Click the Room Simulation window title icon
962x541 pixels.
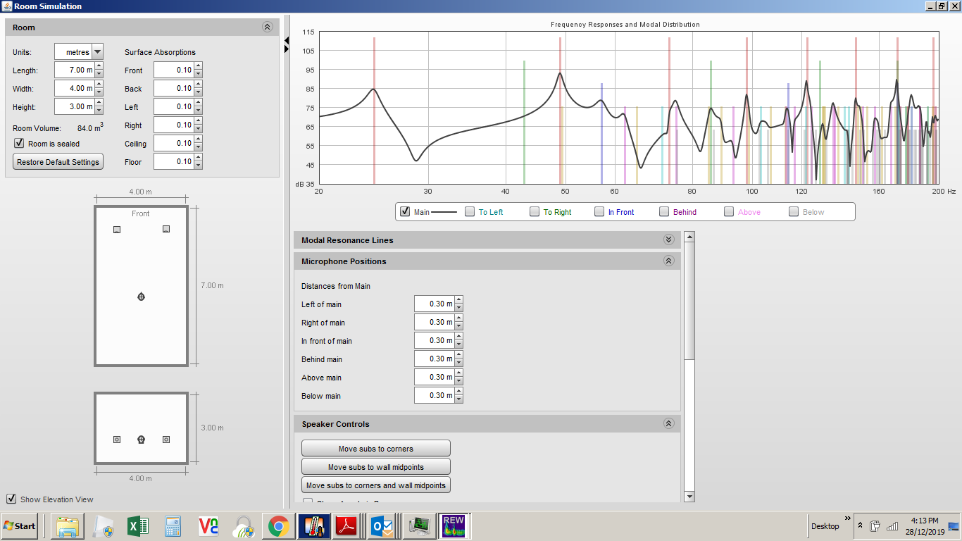(x=6, y=6)
